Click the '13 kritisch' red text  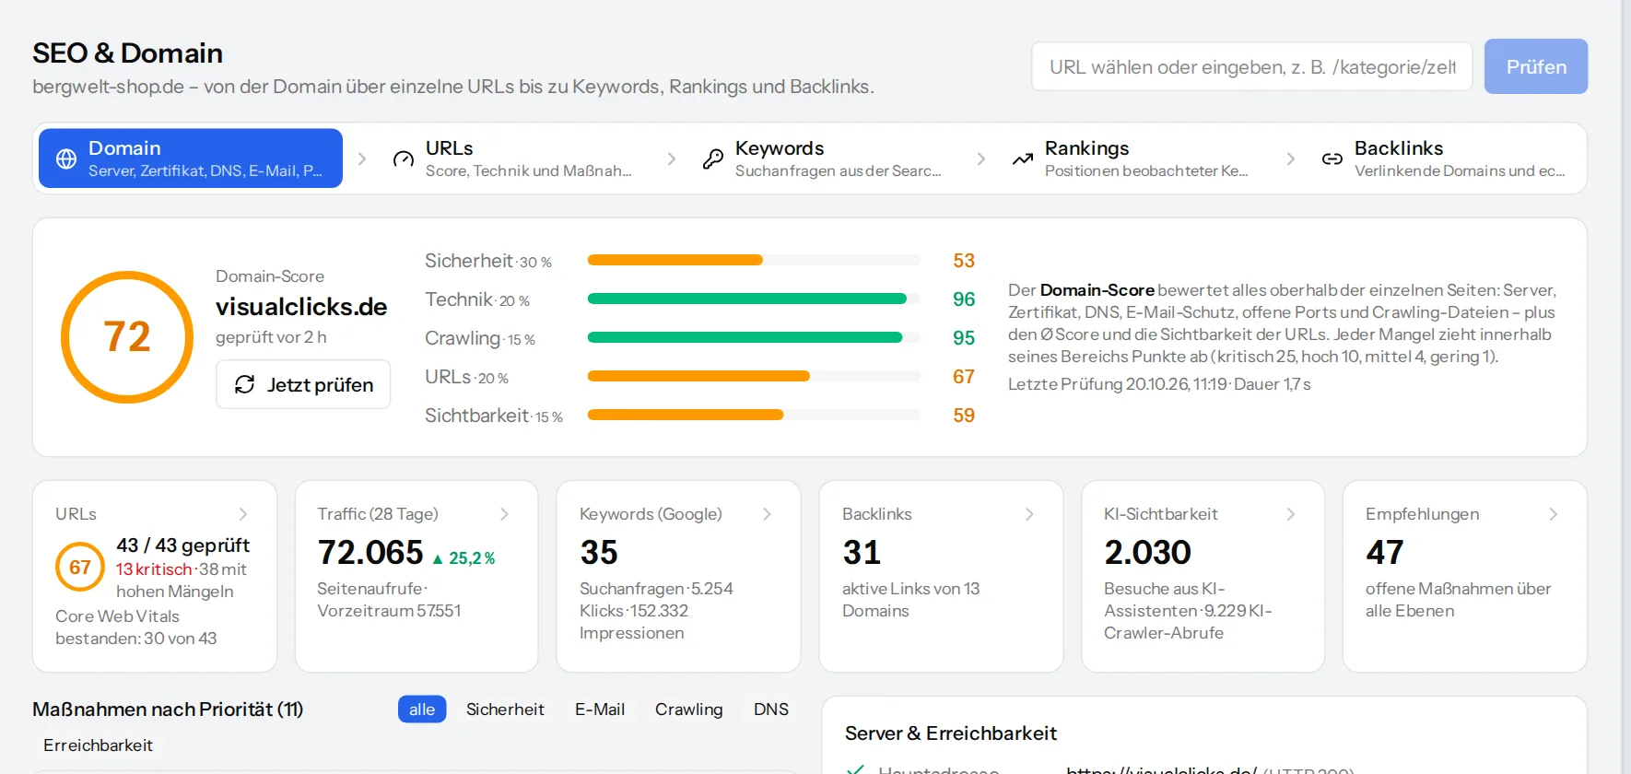click(x=154, y=569)
